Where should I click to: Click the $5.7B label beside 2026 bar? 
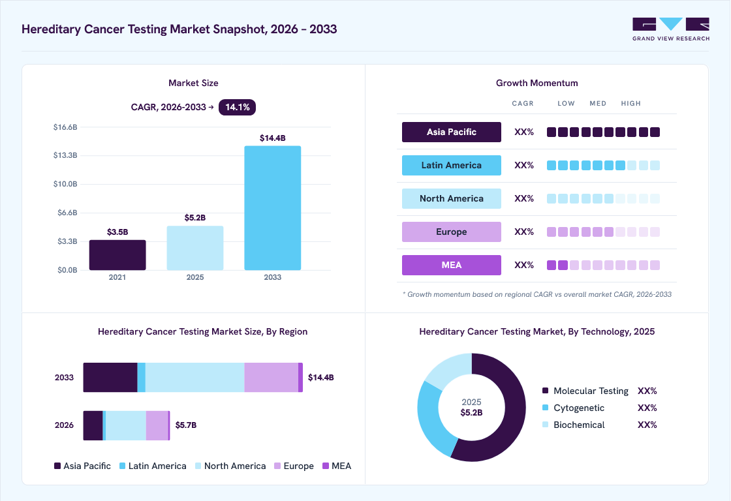click(x=185, y=425)
